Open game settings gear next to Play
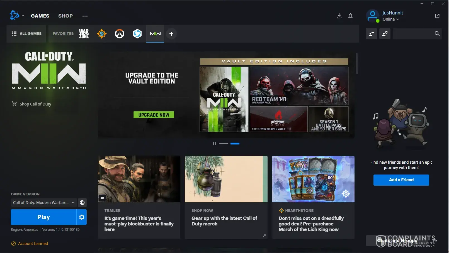 click(82, 217)
